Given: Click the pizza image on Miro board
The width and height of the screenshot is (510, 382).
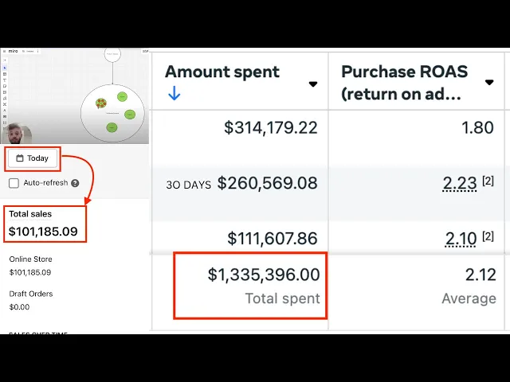Looking at the screenshot, I should pyautogui.click(x=101, y=103).
